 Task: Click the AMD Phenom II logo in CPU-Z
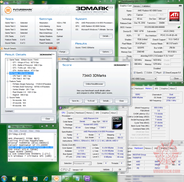[x=117, y=123]
